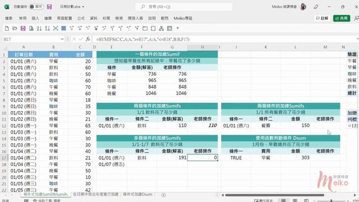Screen dimensions: 359x202
Task: Select cell showing TRUE
Action: click(236, 158)
